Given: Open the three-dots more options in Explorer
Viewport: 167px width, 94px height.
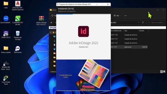Looking at the screenshot, I should pos(125,16).
